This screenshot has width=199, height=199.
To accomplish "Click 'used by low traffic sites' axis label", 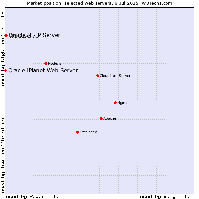I will [3, 156].
